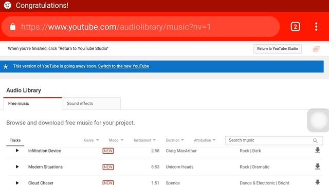Click the Audio Library heading

(24, 90)
